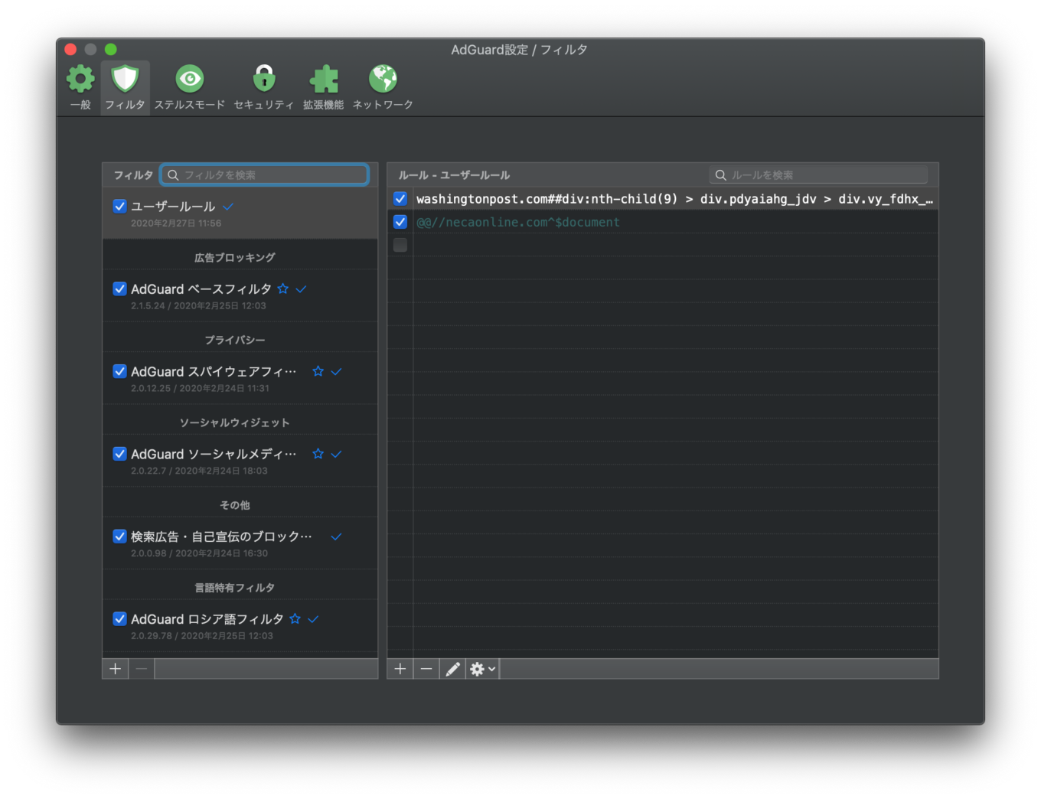Click the star icon beside AdGuard ソーシャルメディア
The height and width of the screenshot is (799, 1041).
click(x=318, y=454)
